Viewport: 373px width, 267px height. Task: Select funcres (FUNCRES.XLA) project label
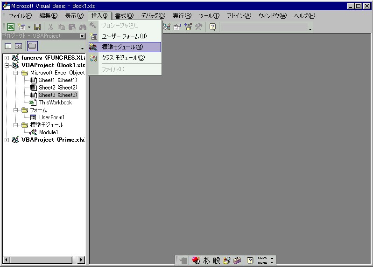(x=53, y=58)
